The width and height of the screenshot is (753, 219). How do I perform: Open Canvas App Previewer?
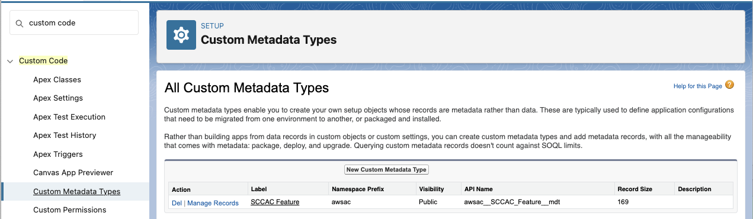(x=73, y=173)
